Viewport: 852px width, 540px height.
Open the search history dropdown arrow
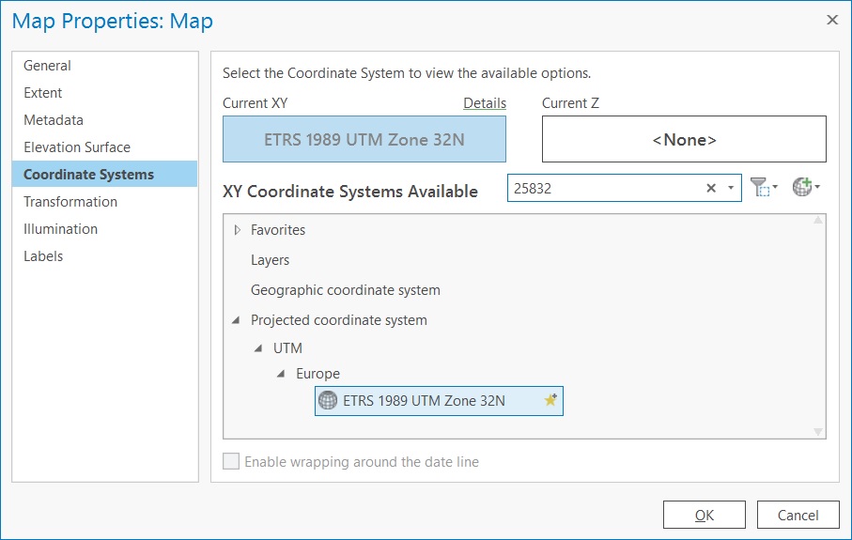coord(731,188)
